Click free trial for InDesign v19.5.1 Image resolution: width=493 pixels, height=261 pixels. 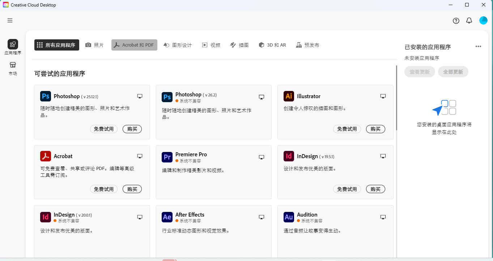pyautogui.click(x=347, y=189)
